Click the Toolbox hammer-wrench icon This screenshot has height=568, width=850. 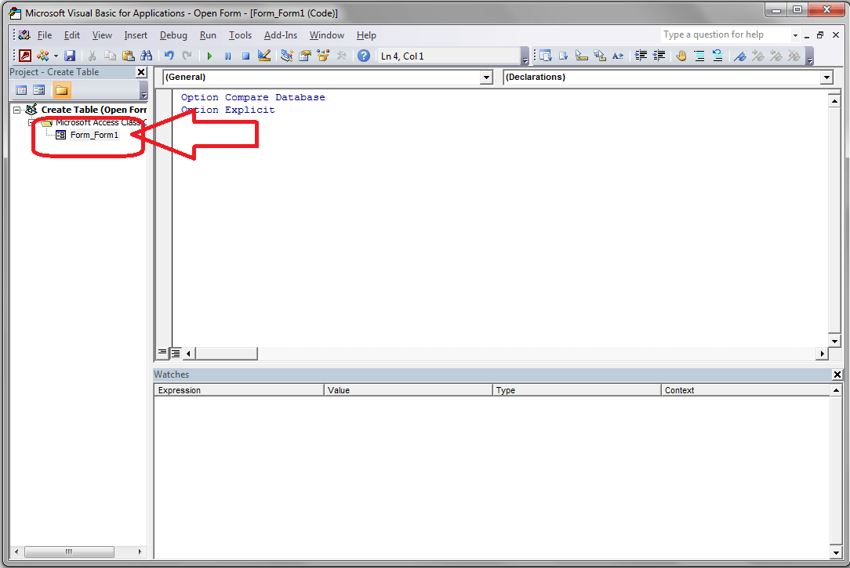click(x=342, y=55)
